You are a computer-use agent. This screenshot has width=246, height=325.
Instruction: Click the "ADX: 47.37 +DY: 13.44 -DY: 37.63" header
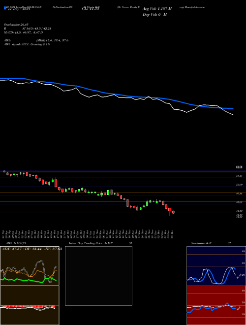click(32, 249)
